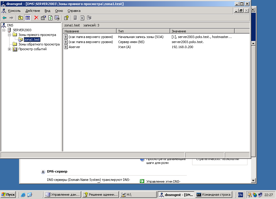Switch to H:\ taskbar window

(138, 195)
